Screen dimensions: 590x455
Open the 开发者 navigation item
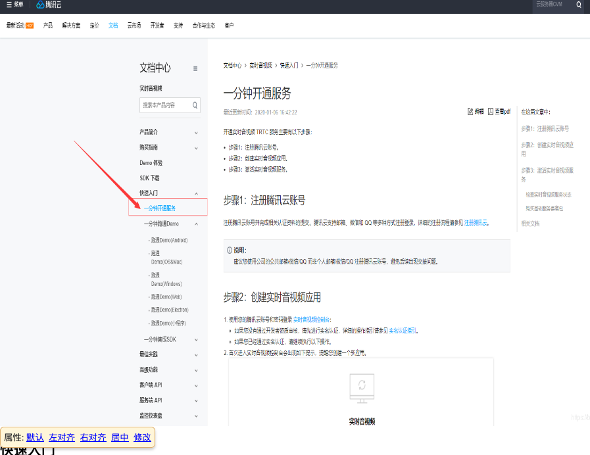point(157,25)
